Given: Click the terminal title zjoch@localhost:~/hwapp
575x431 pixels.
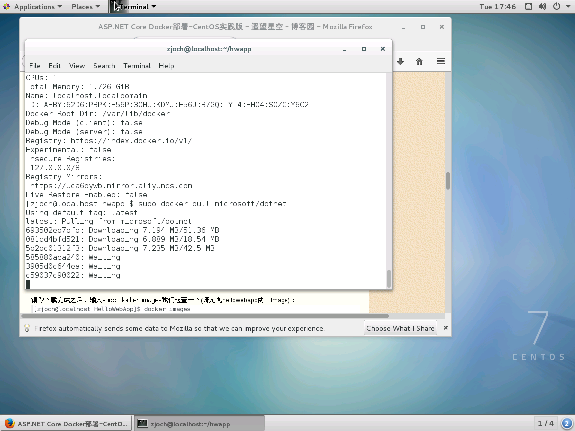Looking at the screenshot, I should (209, 49).
